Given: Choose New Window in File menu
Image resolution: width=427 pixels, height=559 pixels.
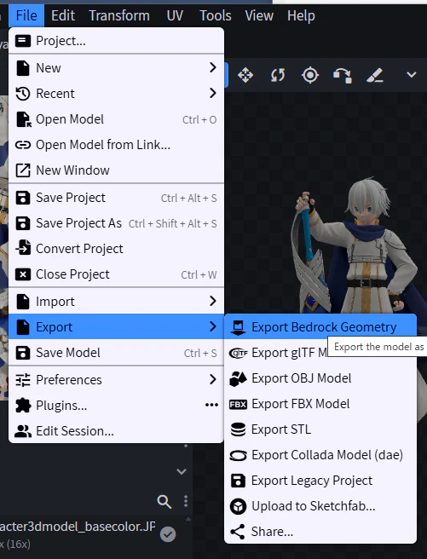Looking at the screenshot, I should click(x=116, y=170).
